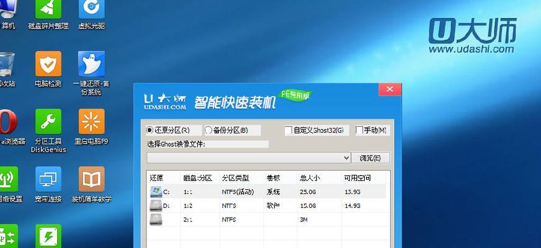Launch the 分区工具 DiskGenius icon
Screen dimensions: 541x248
click(x=48, y=122)
